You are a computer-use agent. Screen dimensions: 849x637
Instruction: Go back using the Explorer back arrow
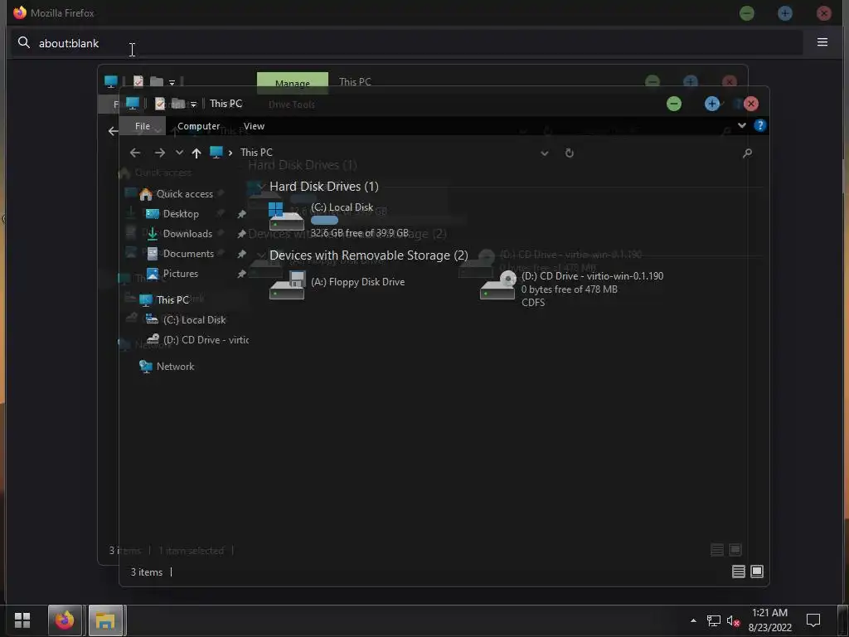click(x=135, y=153)
